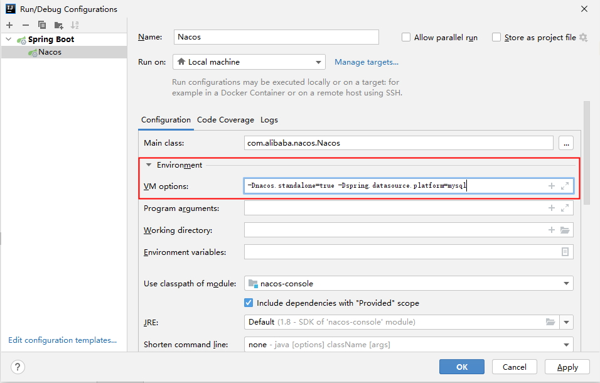Uncheck Include dependencies with Provided scope
Image resolution: width=600 pixels, height=383 pixels.
click(249, 303)
